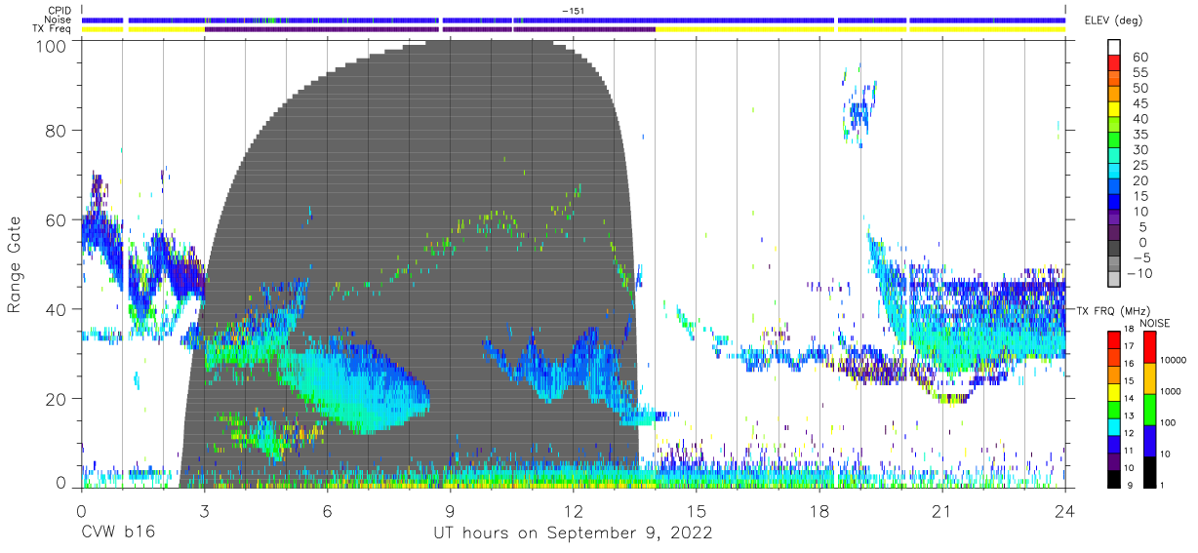Click the 40 tick on Range Gate axis

coord(57,309)
